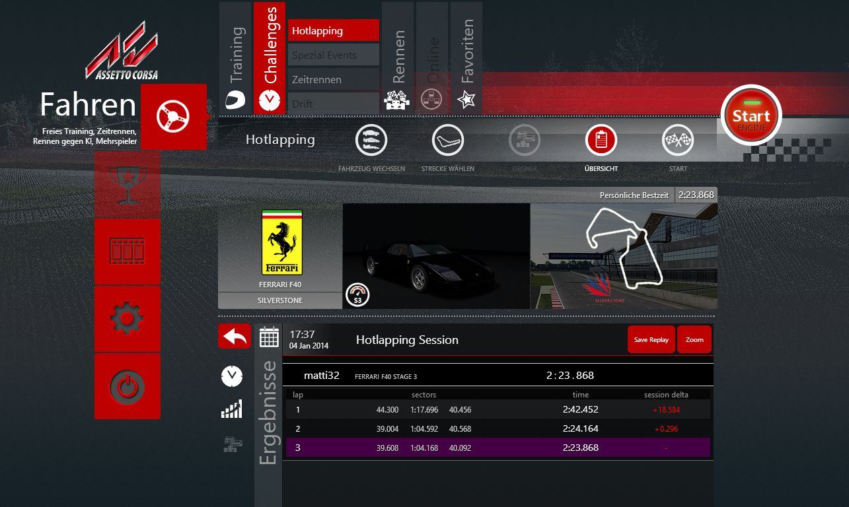Click the Silverstone track preview image
This screenshot has height=507, width=849.
tap(624, 256)
